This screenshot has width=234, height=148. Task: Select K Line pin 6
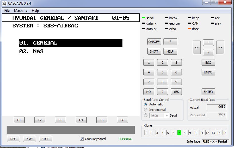(173, 133)
